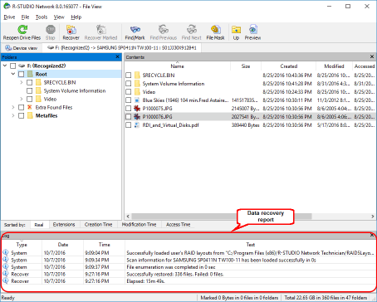This screenshot has width=377, height=302.
Task: Select the Real sorting tab
Action: pos(39,225)
